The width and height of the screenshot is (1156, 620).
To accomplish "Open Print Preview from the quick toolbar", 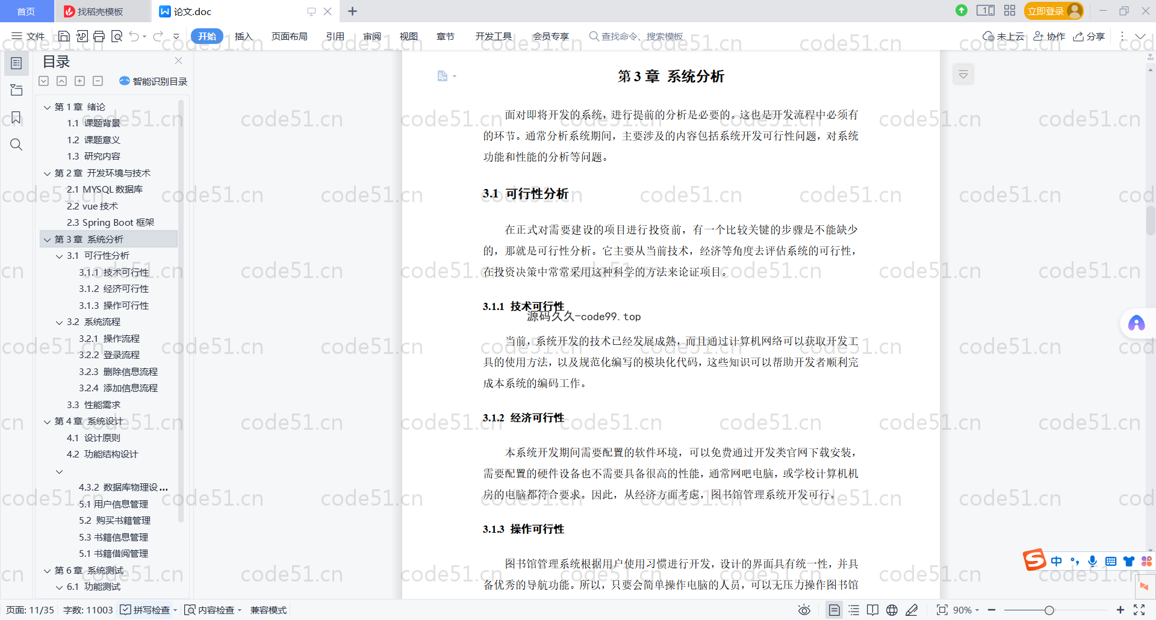I will 117,36.
